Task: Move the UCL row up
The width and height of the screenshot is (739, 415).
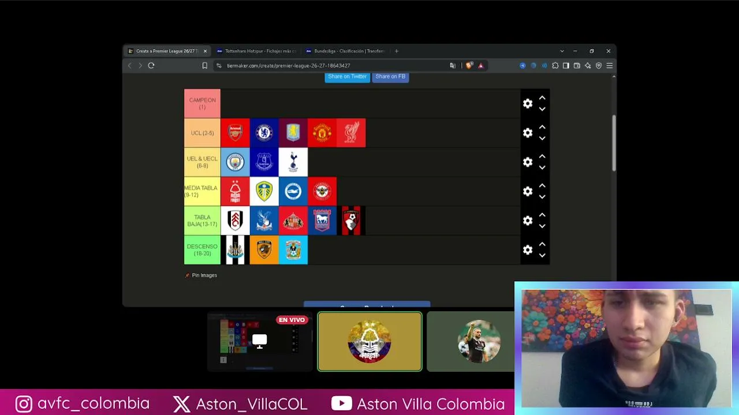Action: [542, 127]
